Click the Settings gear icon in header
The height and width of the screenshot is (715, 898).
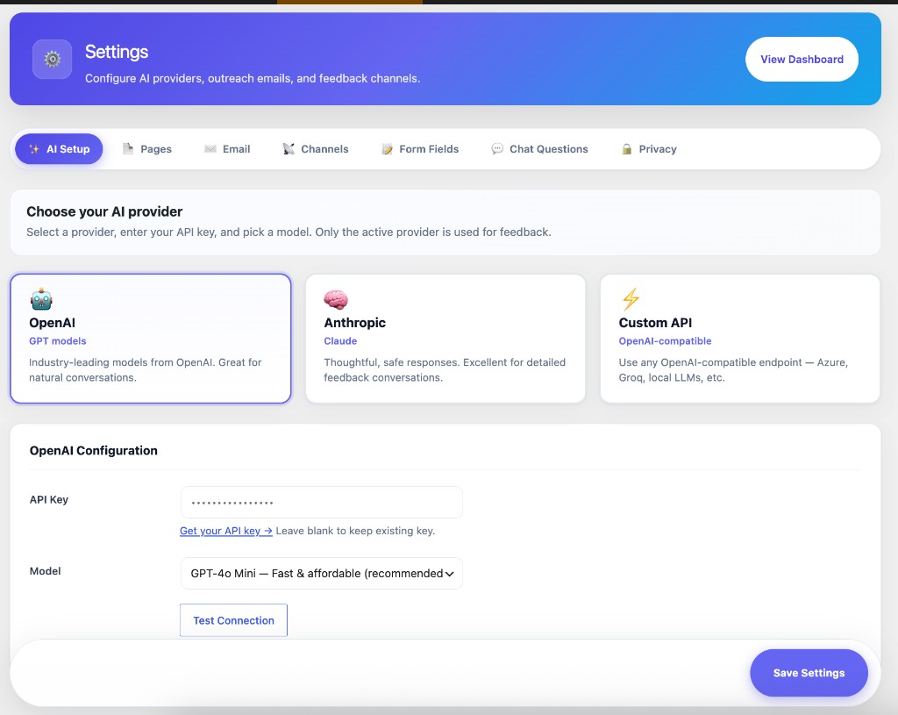tap(52, 59)
